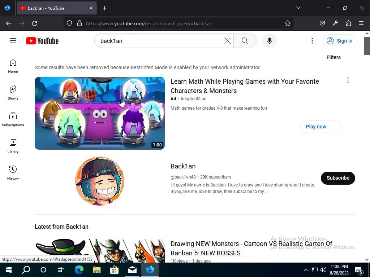The width and height of the screenshot is (370, 277).
Task: Open the browser application menu
Action: pyautogui.click(x=361, y=23)
